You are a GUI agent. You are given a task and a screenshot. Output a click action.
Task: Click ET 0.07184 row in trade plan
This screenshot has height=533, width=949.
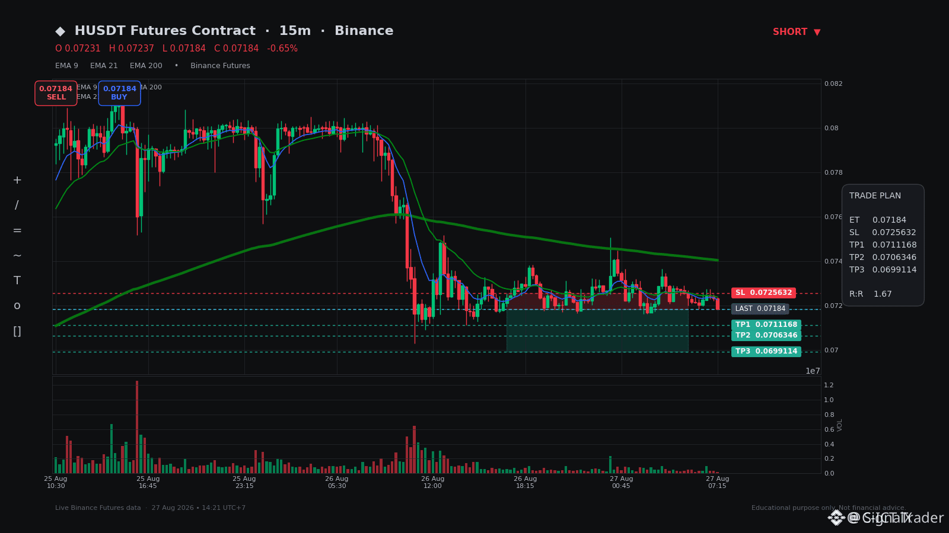(x=878, y=220)
